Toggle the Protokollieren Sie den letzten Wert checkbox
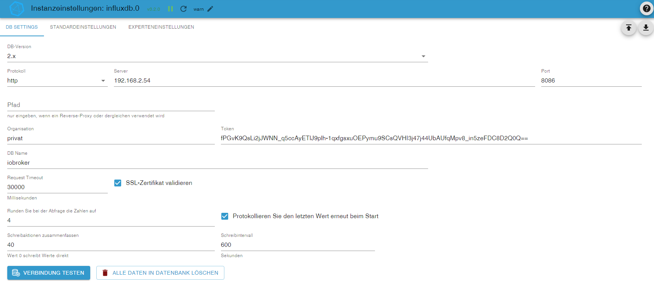 click(225, 216)
